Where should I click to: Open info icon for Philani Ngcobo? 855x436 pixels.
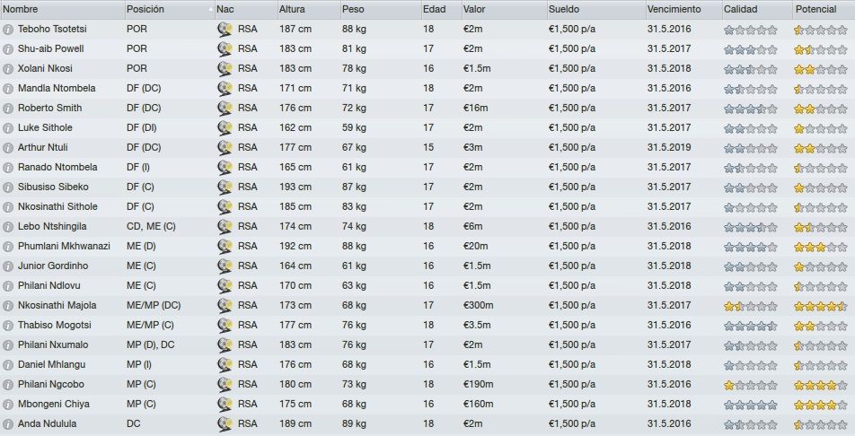(x=7, y=385)
